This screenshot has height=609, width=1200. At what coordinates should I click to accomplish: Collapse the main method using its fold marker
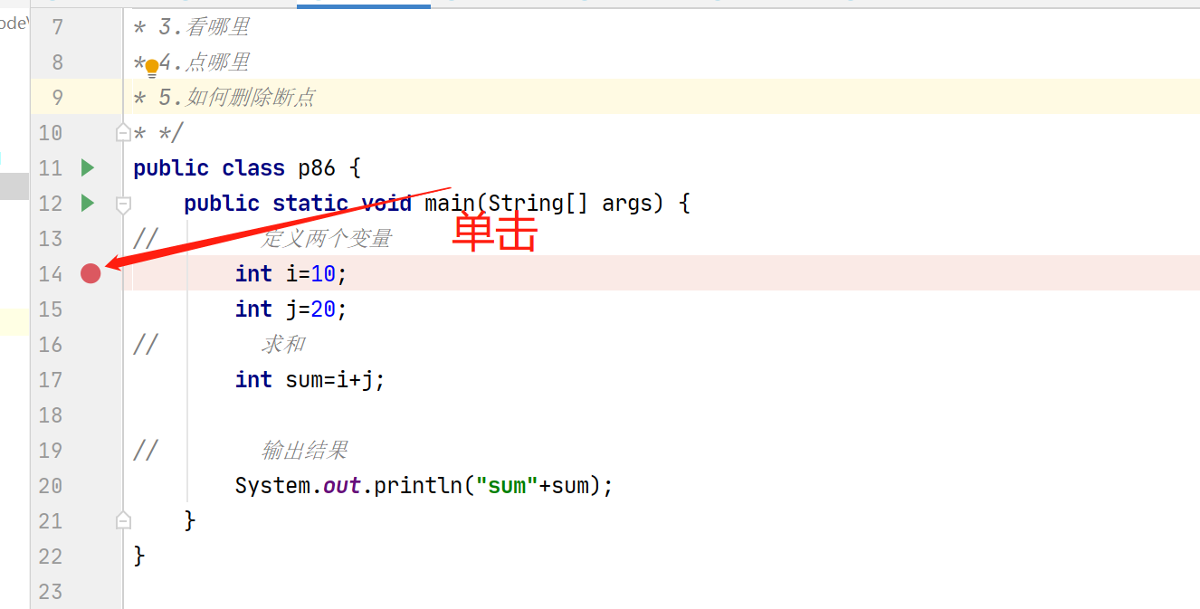point(124,205)
